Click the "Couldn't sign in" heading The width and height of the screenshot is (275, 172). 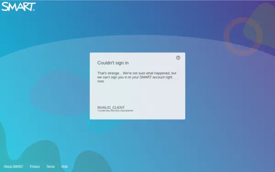pyautogui.click(x=113, y=63)
